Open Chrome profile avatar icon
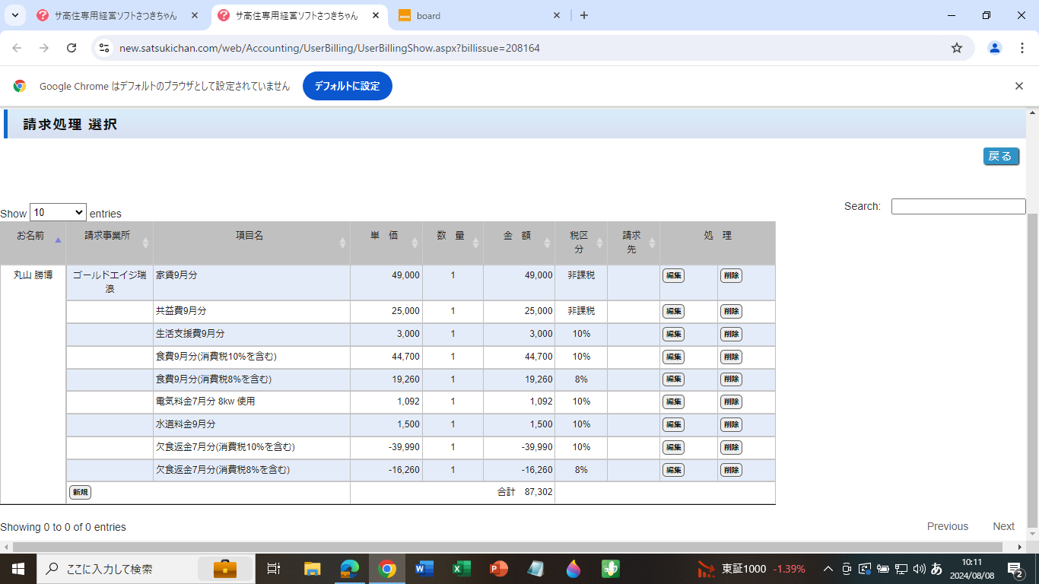 (x=994, y=48)
